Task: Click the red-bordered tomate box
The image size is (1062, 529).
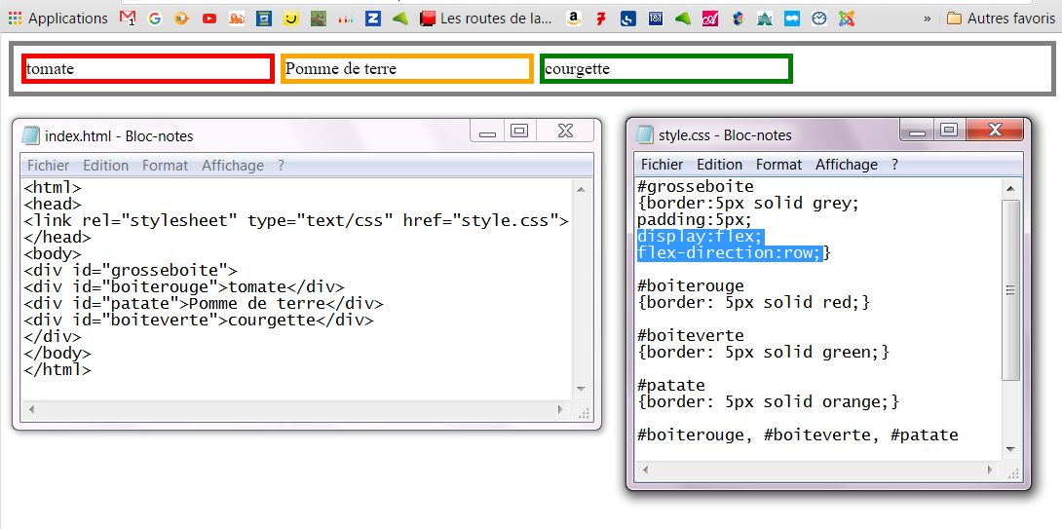Action: (x=148, y=68)
